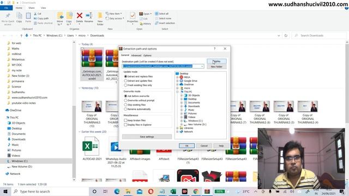Check Display files in Explorer

[125, 125]
